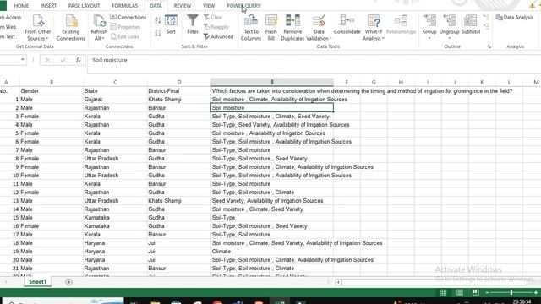The height and width of the screenshot is (304, 541).
Task: Select cell 'Khatu Shamji' in row 1
Action: click(178, 100)
